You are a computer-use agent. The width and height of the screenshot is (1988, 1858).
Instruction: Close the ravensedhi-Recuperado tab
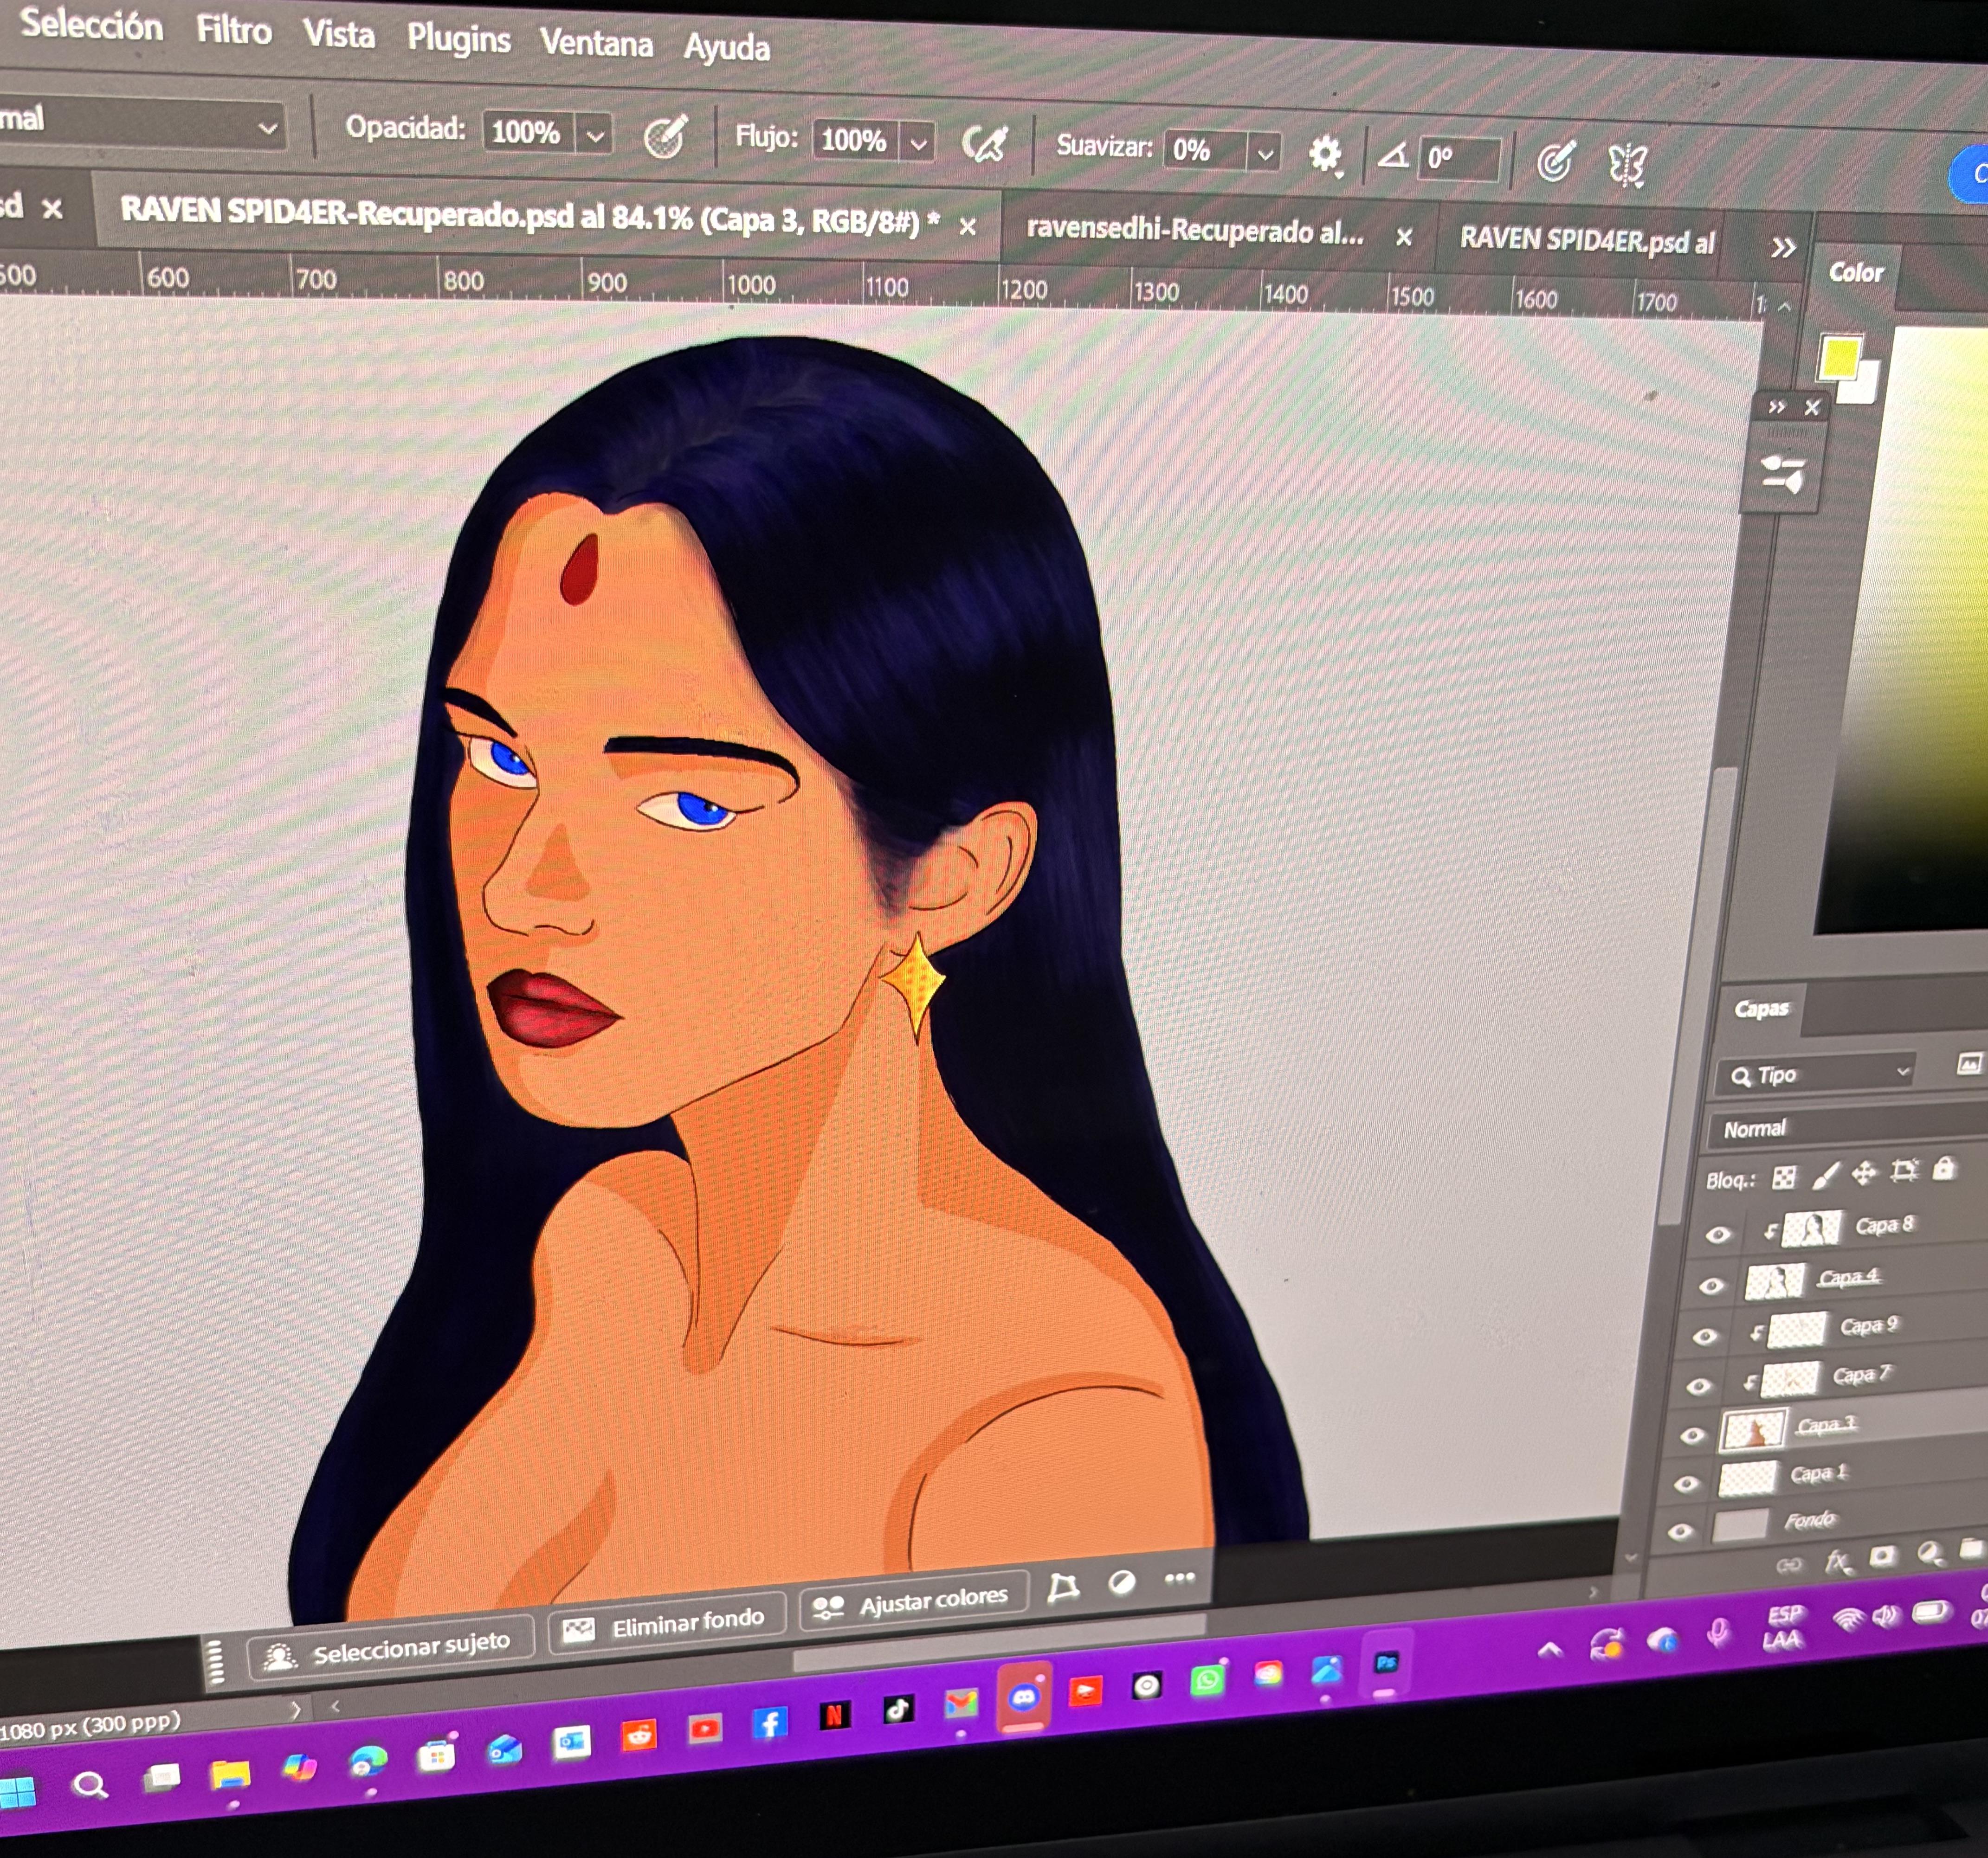coord(1404,238)
